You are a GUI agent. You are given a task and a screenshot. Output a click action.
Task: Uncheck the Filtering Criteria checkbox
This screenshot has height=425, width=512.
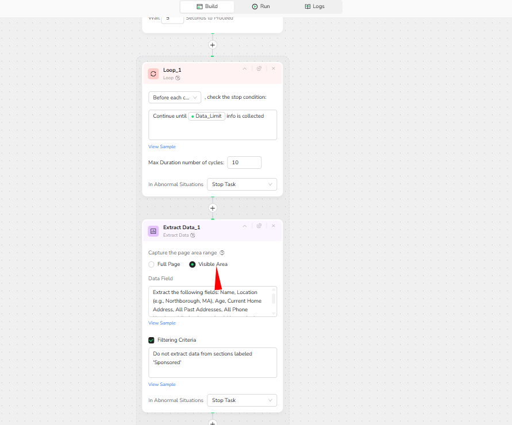click(x=152, y=340)
